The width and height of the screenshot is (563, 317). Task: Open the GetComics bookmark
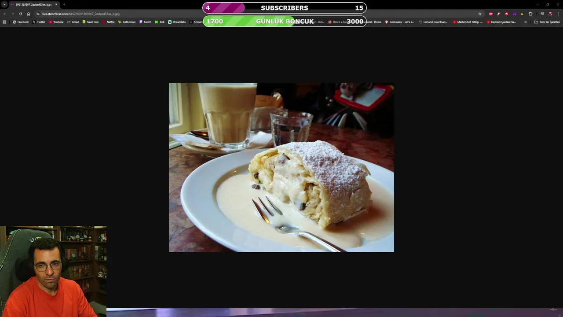pyautogui.click(x=127, y=22)
